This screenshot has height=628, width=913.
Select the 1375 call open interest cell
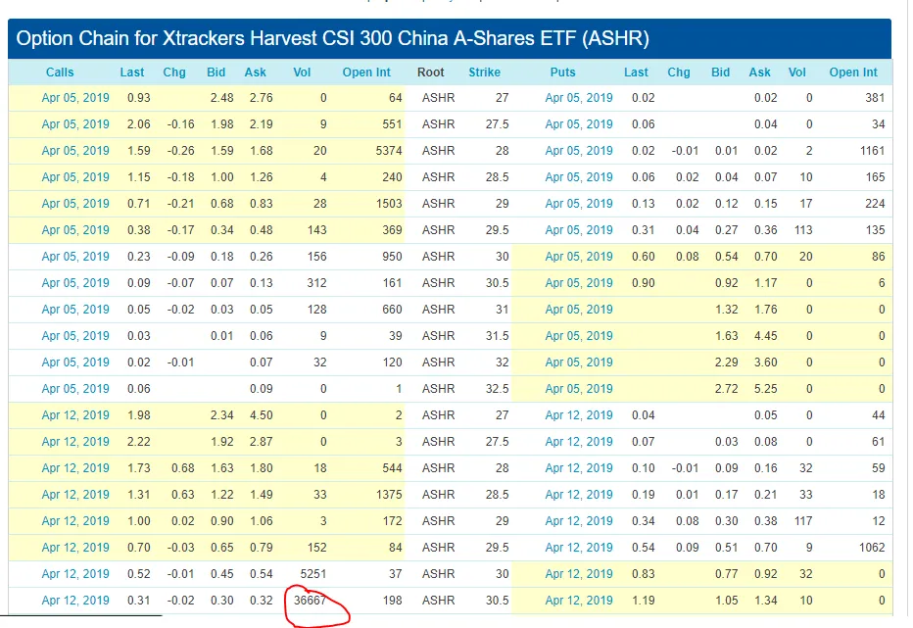pos(389,495)
